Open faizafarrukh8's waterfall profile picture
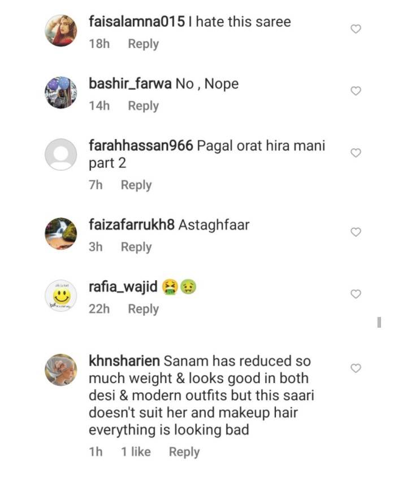The width and height of the screenshot is (398, 478). pyautogui.click(x=61, y=233)
